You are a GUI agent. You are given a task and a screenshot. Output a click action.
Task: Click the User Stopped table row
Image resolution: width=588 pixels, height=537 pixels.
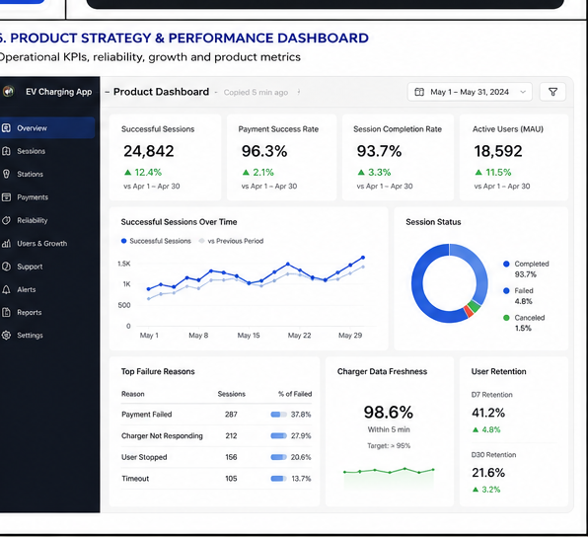click(216, 457)
